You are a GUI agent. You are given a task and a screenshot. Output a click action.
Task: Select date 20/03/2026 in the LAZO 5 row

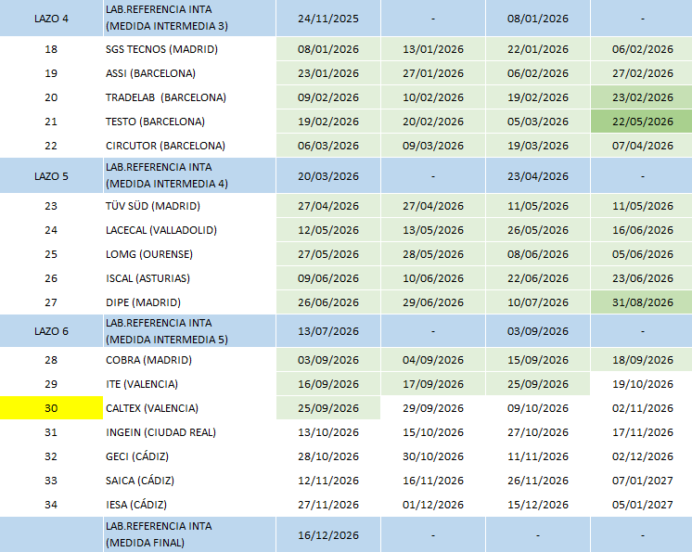tap(327, 176)
